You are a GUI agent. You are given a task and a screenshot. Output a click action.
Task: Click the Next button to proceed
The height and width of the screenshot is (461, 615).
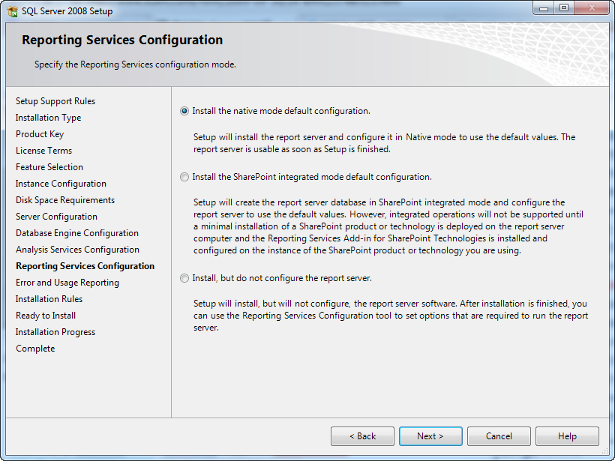(x=430, y=436)
